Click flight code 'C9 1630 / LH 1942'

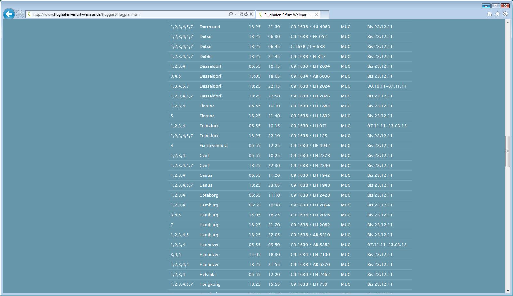pyautogui.click(x=310, y=175)
